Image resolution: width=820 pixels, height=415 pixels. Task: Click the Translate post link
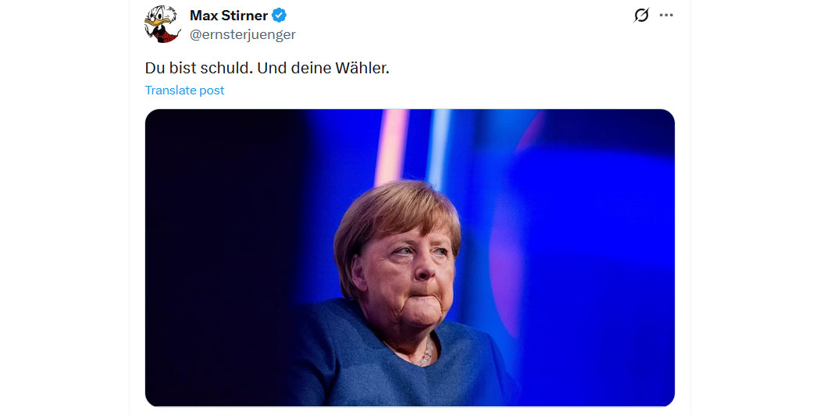pos(184,90)
